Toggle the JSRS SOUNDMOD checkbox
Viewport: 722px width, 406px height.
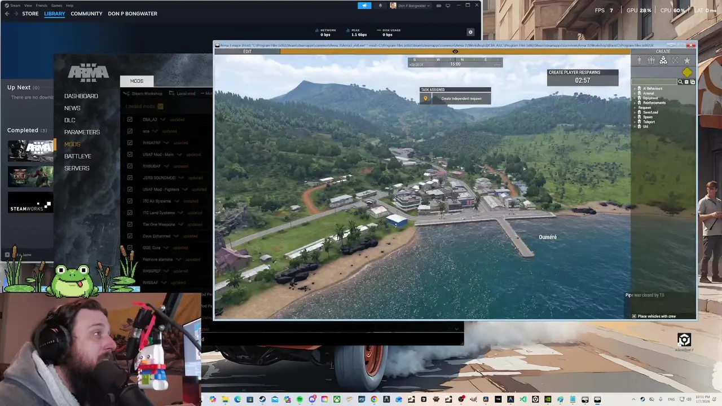(x=130, y=178)
